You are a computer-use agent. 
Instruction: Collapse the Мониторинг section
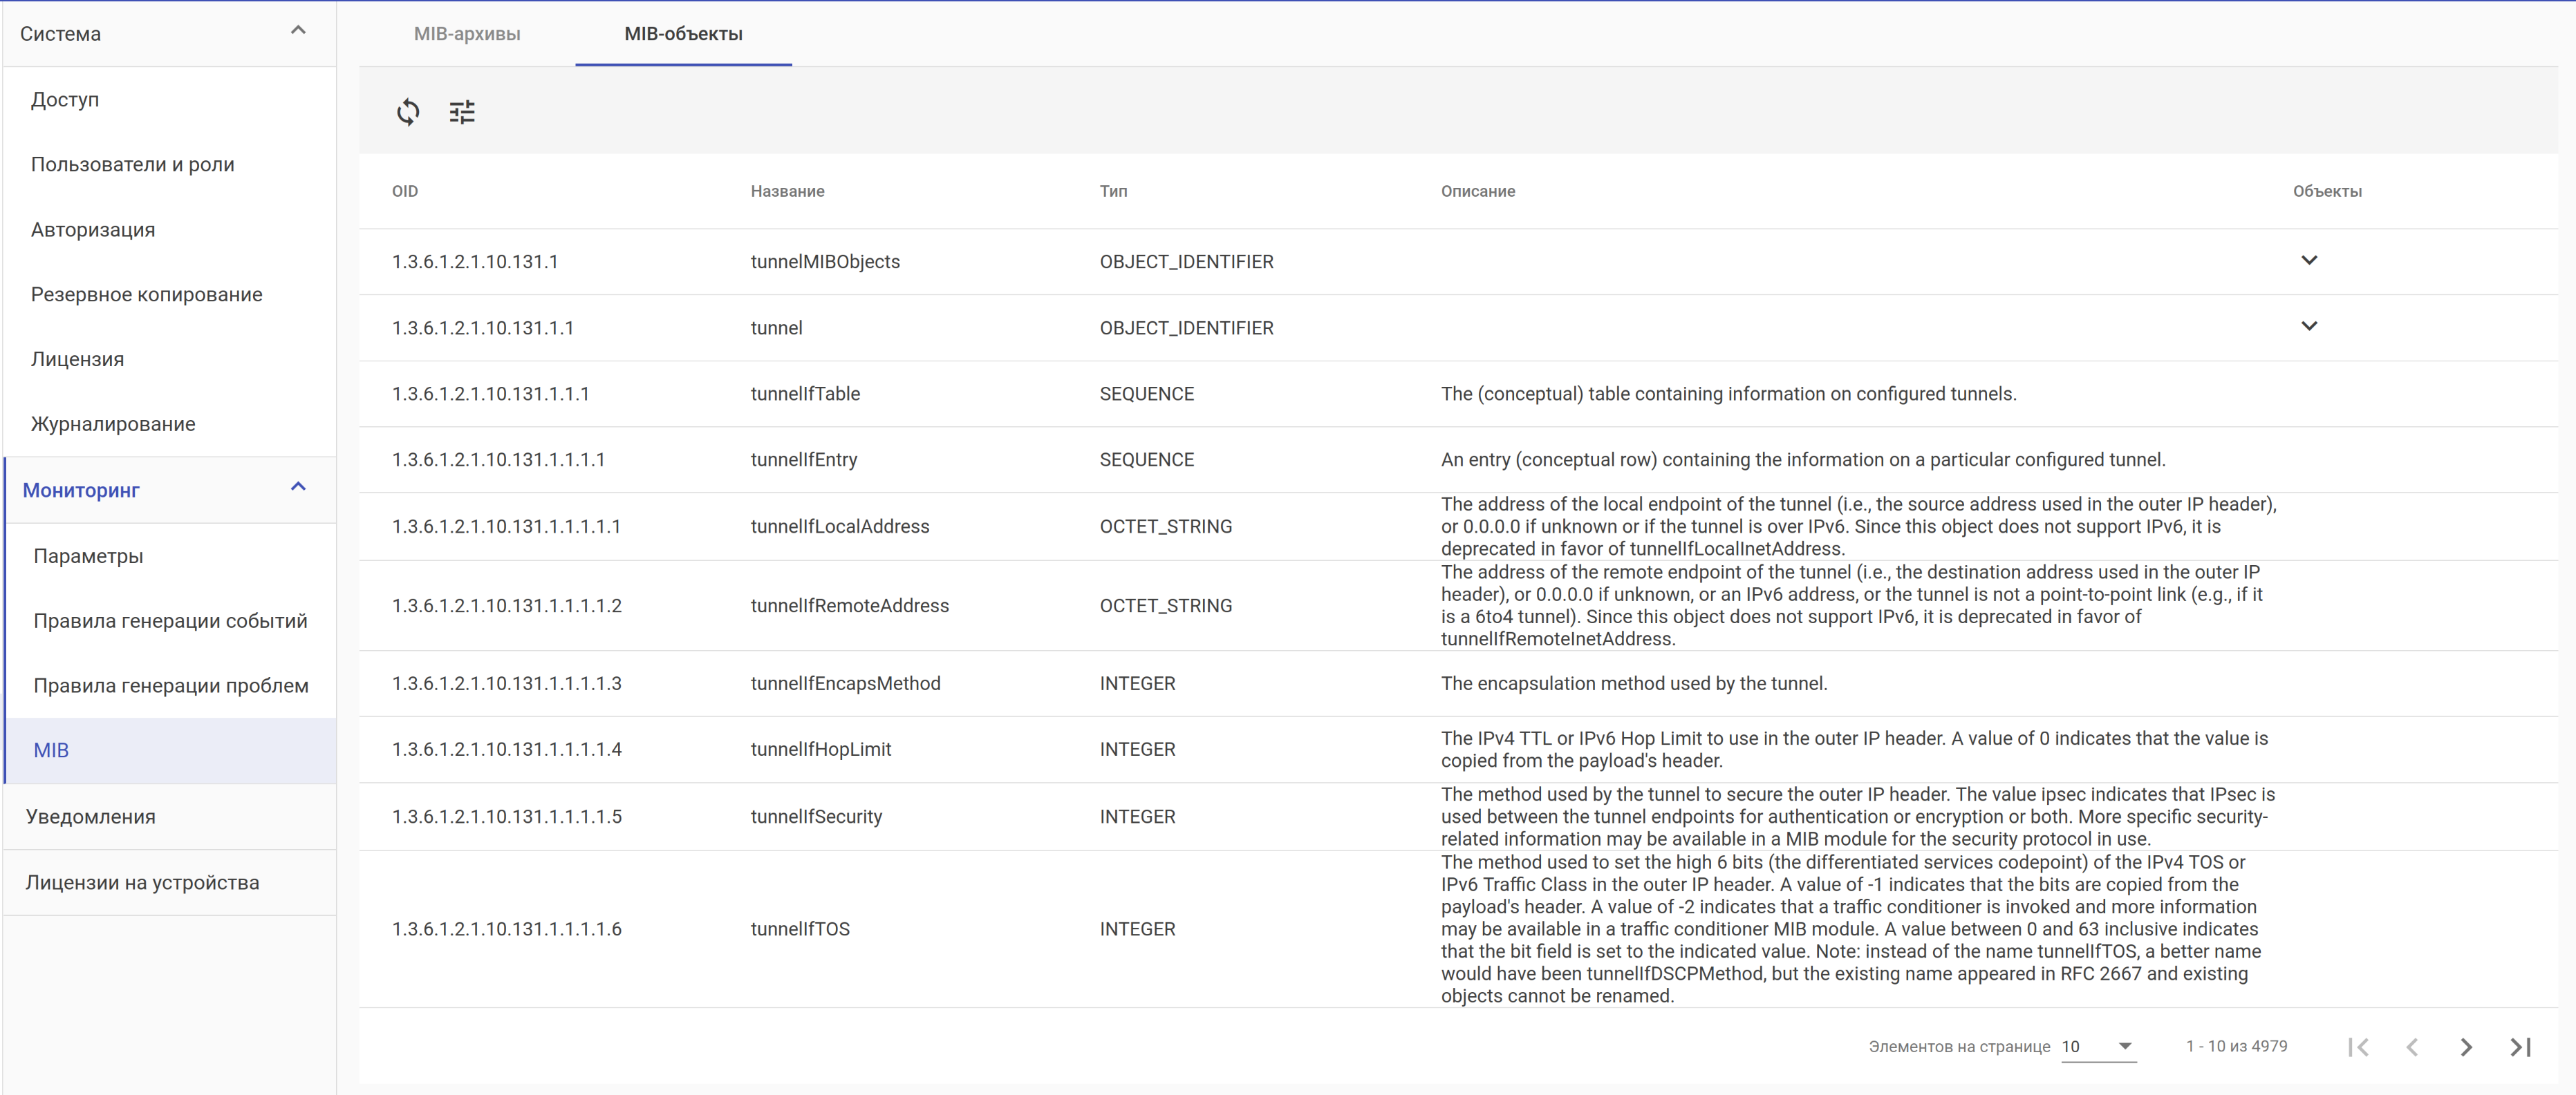pos(298,488)
